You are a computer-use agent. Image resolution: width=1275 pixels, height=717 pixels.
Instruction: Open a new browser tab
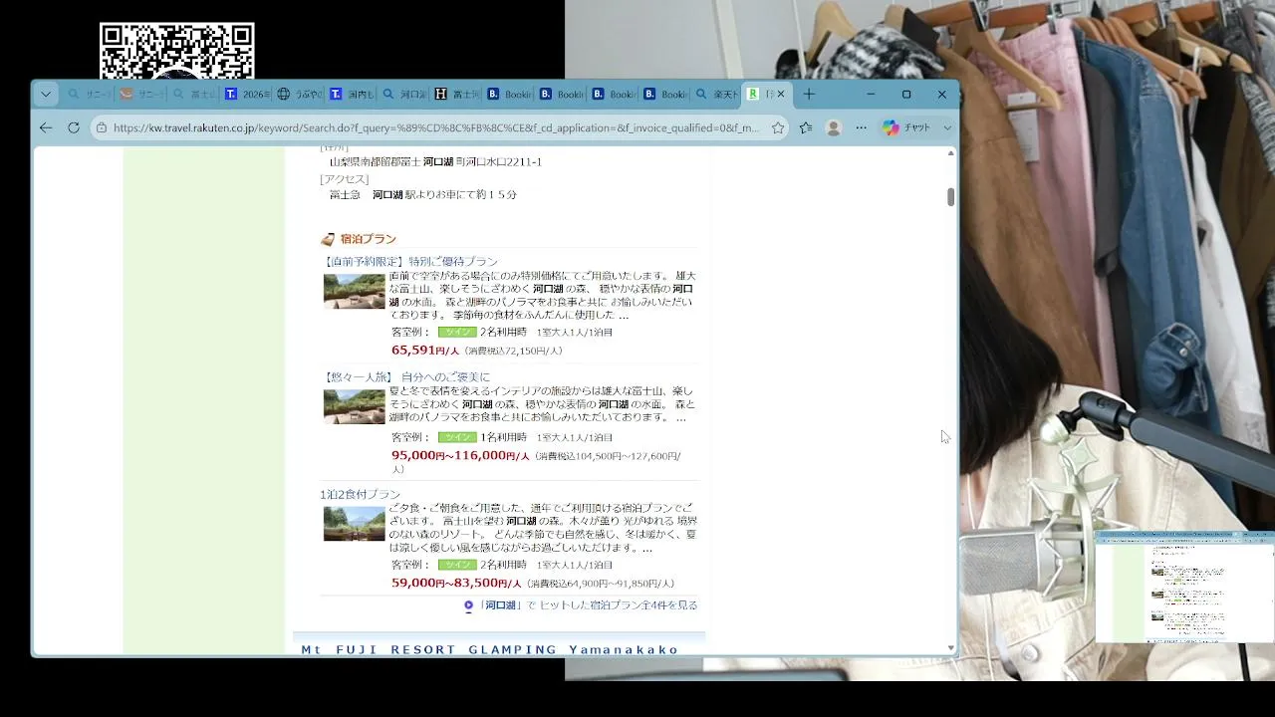[809, 95]
